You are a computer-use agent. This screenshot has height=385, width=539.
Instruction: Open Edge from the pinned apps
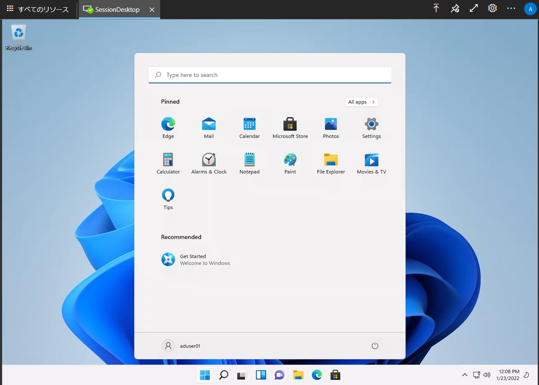click(x=168, y=128)
